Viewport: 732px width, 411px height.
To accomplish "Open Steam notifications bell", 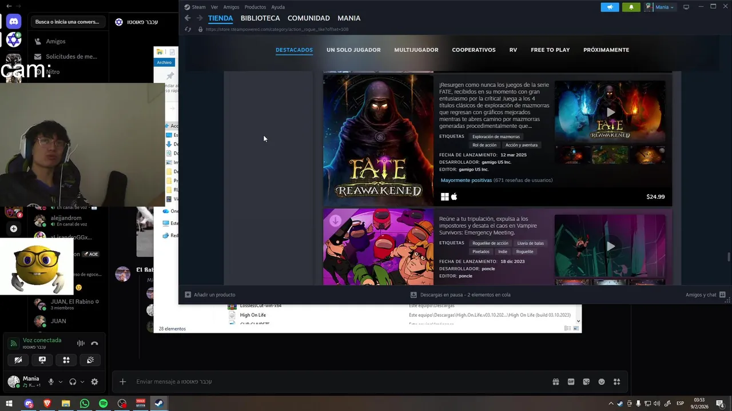I will [x=631, y=7].
